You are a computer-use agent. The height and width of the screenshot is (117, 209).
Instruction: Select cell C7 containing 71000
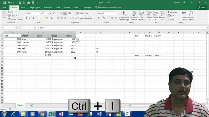[44, 55]
